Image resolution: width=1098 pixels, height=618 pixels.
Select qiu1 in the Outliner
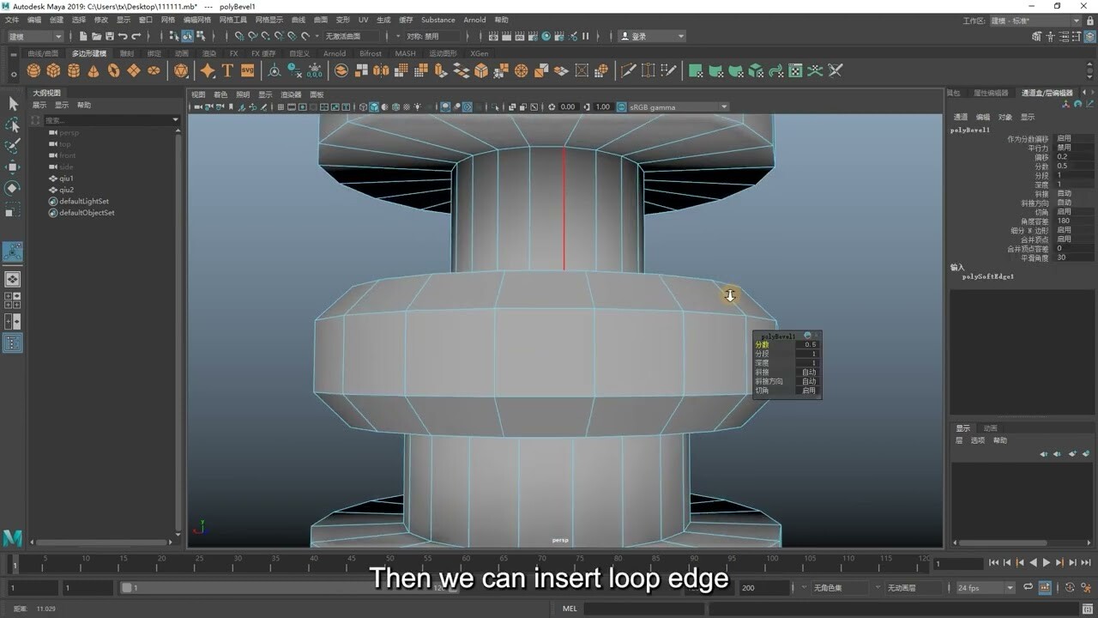tap(64, 179)
